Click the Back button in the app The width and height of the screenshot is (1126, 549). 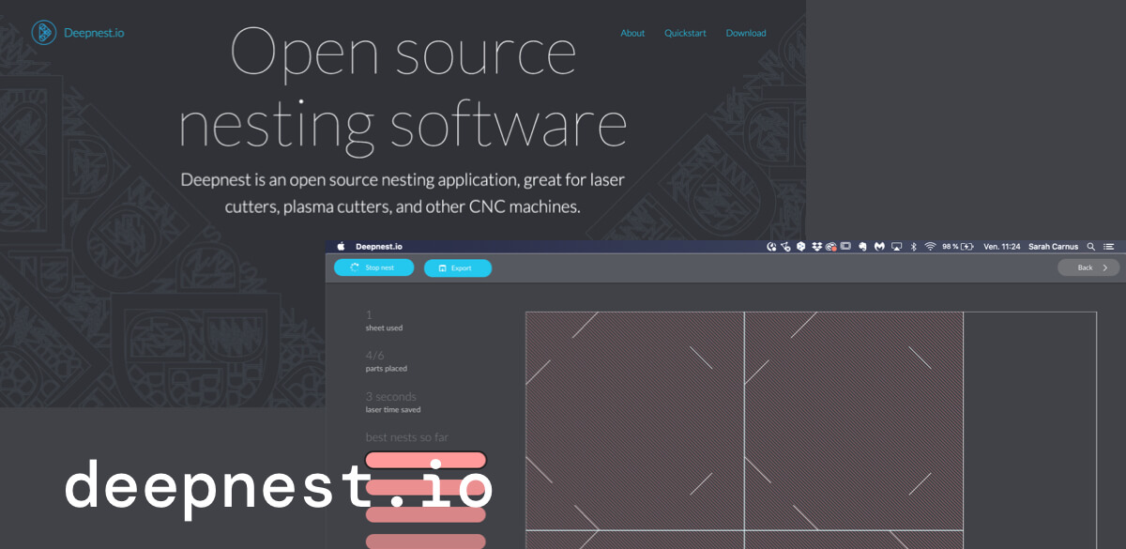(x=1088, y=267)
